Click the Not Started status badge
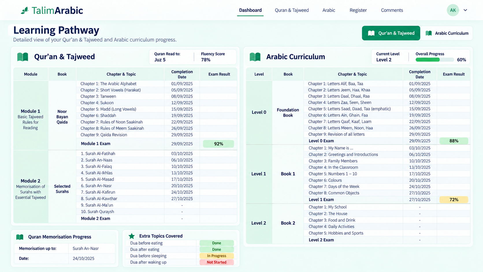The height and width of the screenshot is (272, 483). click(216, 262)
